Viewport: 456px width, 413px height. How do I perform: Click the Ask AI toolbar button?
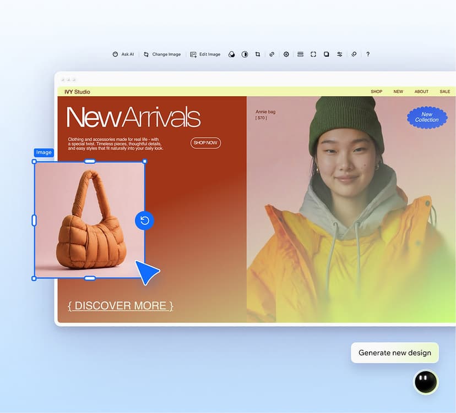(123, 54)
